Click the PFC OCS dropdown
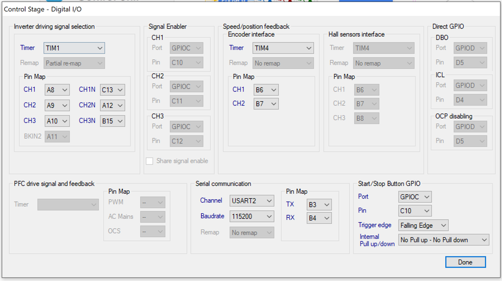This screenshot has height=281, width=502. point(153,231)
